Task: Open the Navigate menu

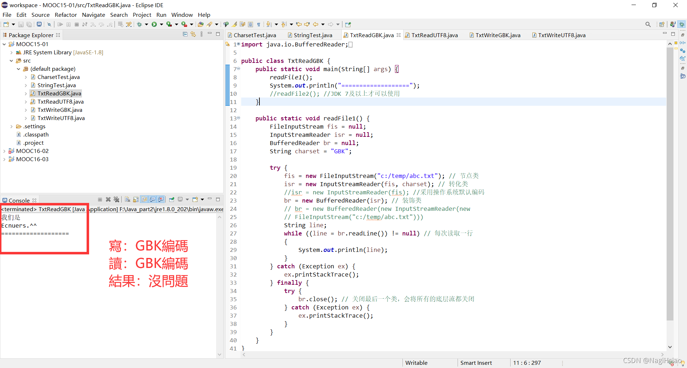Action: (x=93, y=15)
